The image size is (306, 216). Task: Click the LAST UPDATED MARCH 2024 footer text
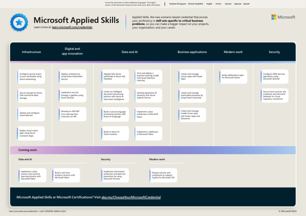(x=53, y=211)
